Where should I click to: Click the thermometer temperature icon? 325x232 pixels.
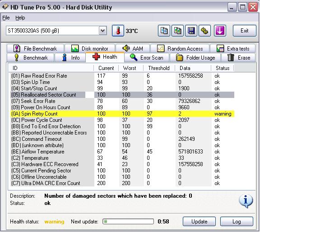pos(118,31)
